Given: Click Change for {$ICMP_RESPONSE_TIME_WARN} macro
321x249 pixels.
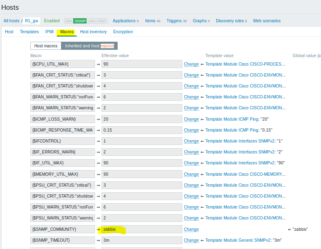Looking at the screenshot, I should (191, 130).
